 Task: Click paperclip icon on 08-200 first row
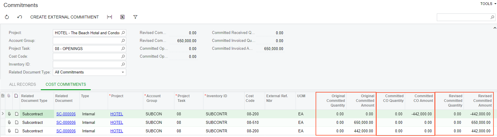[x=9, y=114]
